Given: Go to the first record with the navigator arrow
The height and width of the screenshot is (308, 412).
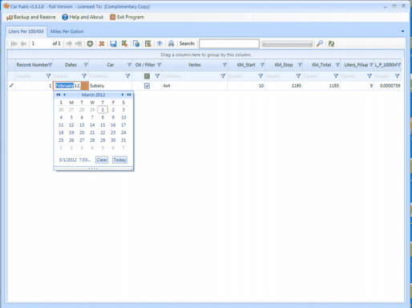Looking at the screenshot, I should (x=14, y=43).
